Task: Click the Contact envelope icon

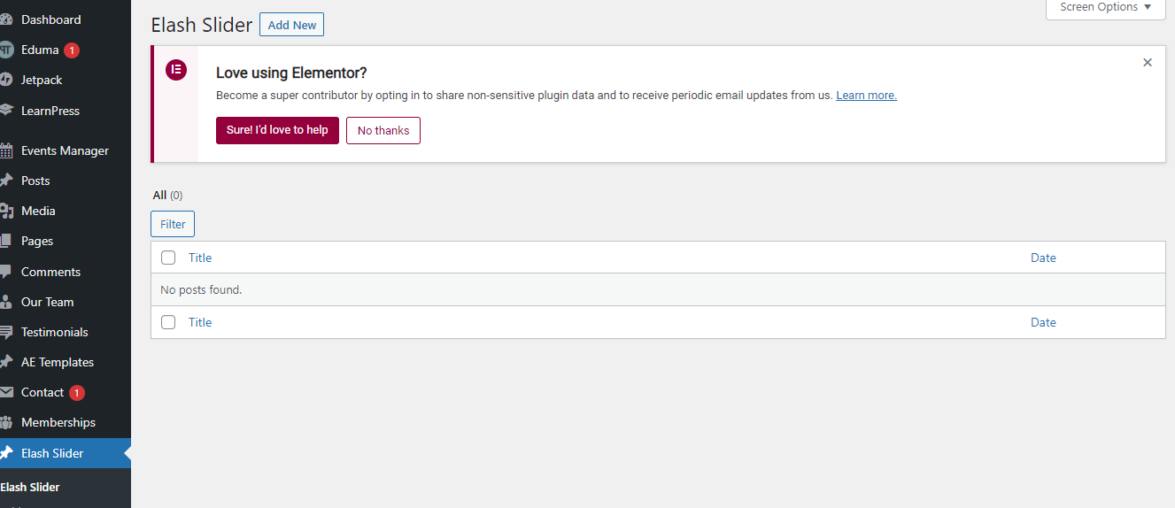Action: coord(6,392)
